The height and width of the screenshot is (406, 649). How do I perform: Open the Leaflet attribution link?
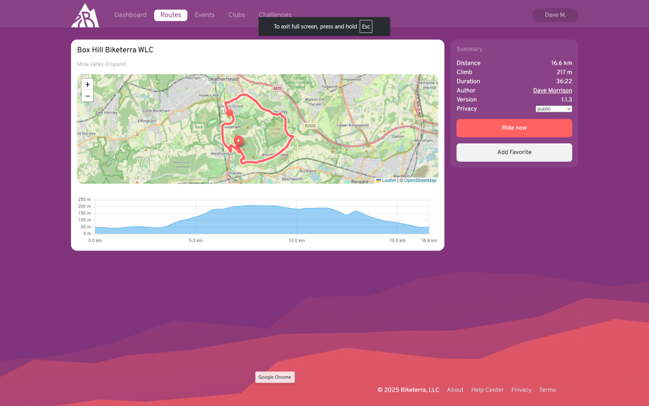pyautogui.click(x=389, y=181)
